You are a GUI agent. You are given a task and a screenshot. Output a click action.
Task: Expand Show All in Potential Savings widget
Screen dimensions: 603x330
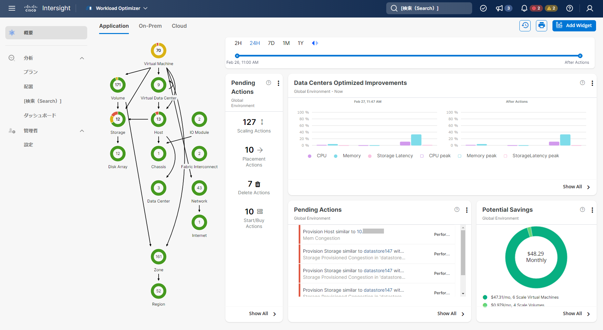pos(576,314)
